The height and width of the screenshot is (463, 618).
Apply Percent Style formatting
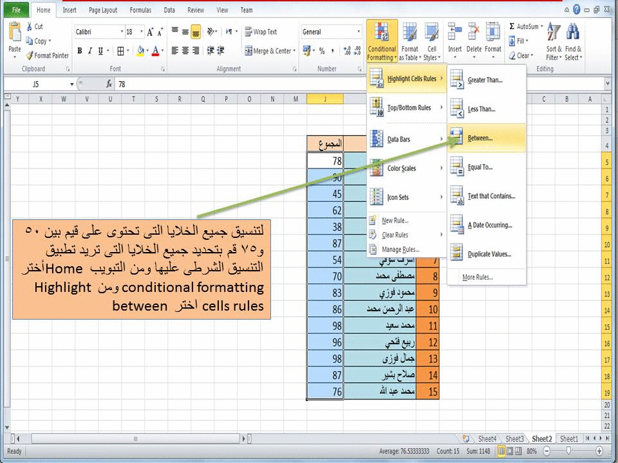tap(322, 50)
